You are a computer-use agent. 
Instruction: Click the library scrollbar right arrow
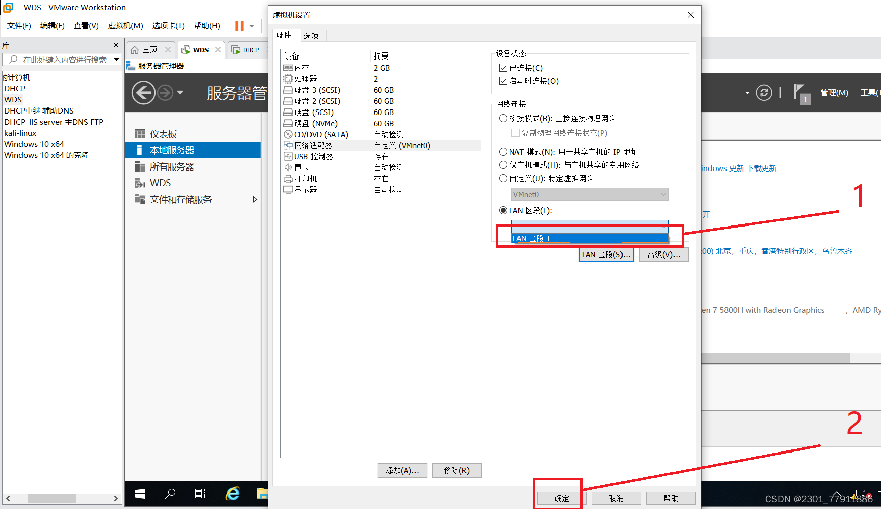116,498
